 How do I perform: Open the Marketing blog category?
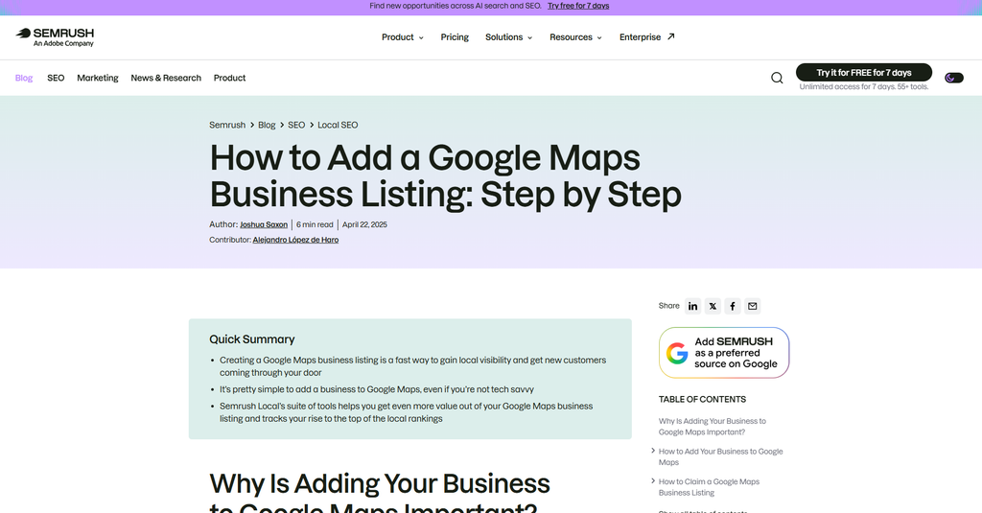98,78
